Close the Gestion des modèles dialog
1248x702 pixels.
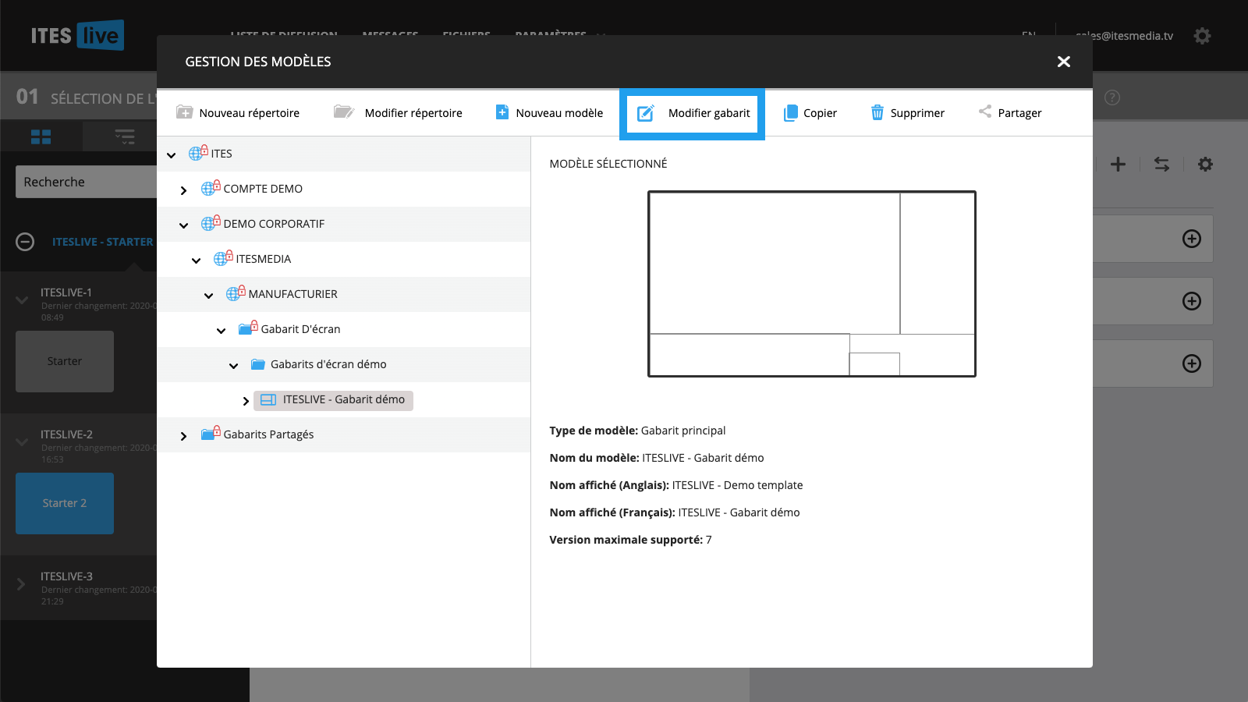(1063, 62)
